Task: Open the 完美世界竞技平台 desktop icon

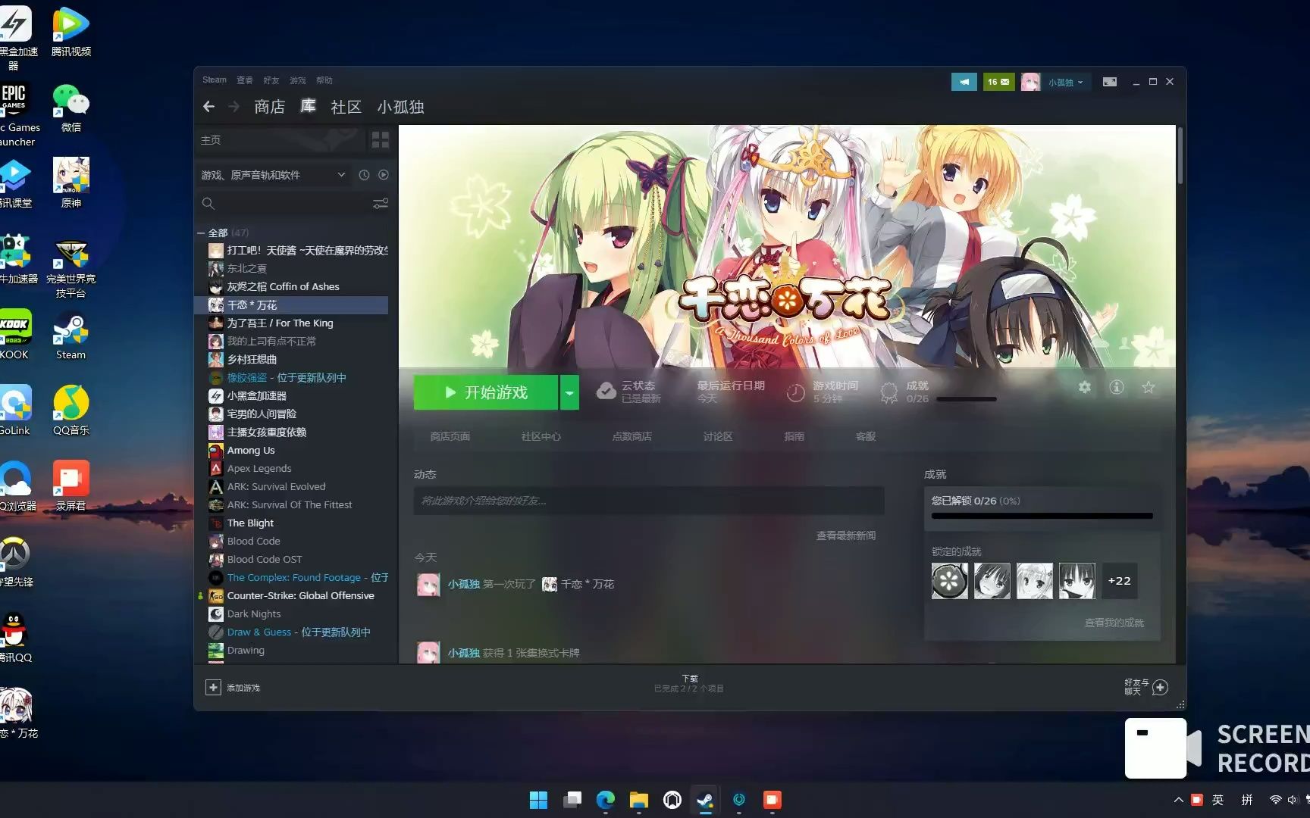Action: click(71, 268)
